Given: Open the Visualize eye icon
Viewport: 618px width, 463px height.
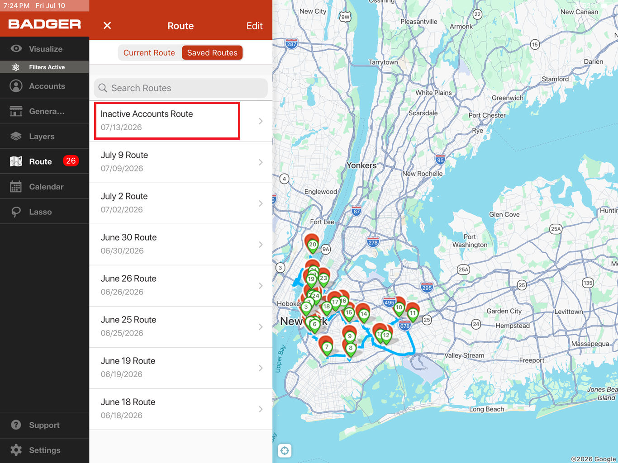Looking at the screenshot, I should coord(16,49).
